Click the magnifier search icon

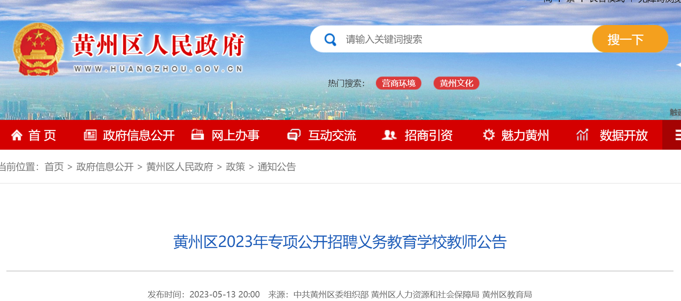point(330,39)
